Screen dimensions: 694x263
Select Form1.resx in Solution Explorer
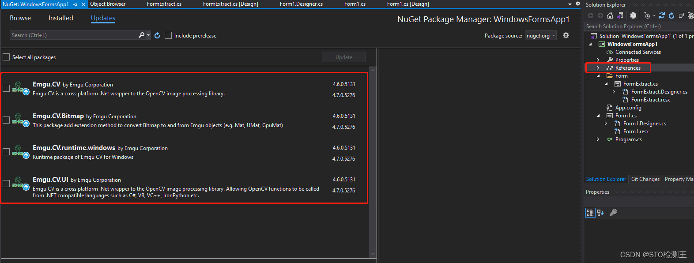(x=636, y=131)
